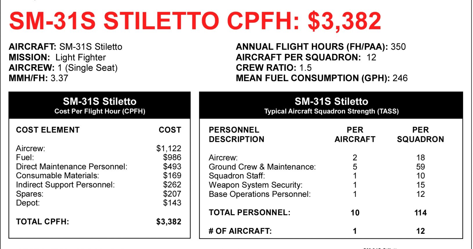Click the Aircraft Per Squadron value 12
Screen dimensions: 473x249
click(x=371, y=57)
